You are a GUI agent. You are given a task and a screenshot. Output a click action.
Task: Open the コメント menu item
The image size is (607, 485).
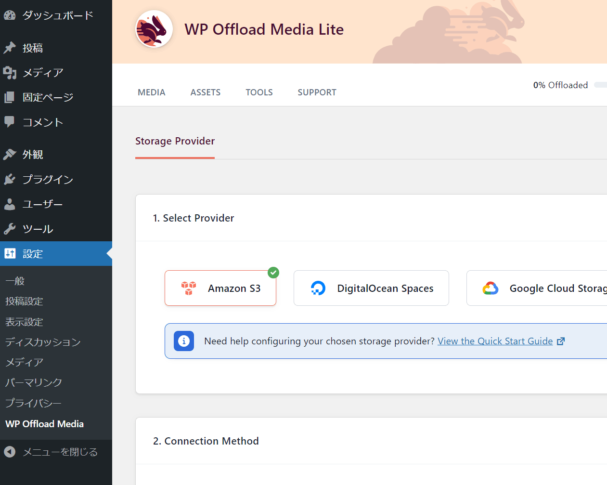pyautogui.click(x=56, y=122)
